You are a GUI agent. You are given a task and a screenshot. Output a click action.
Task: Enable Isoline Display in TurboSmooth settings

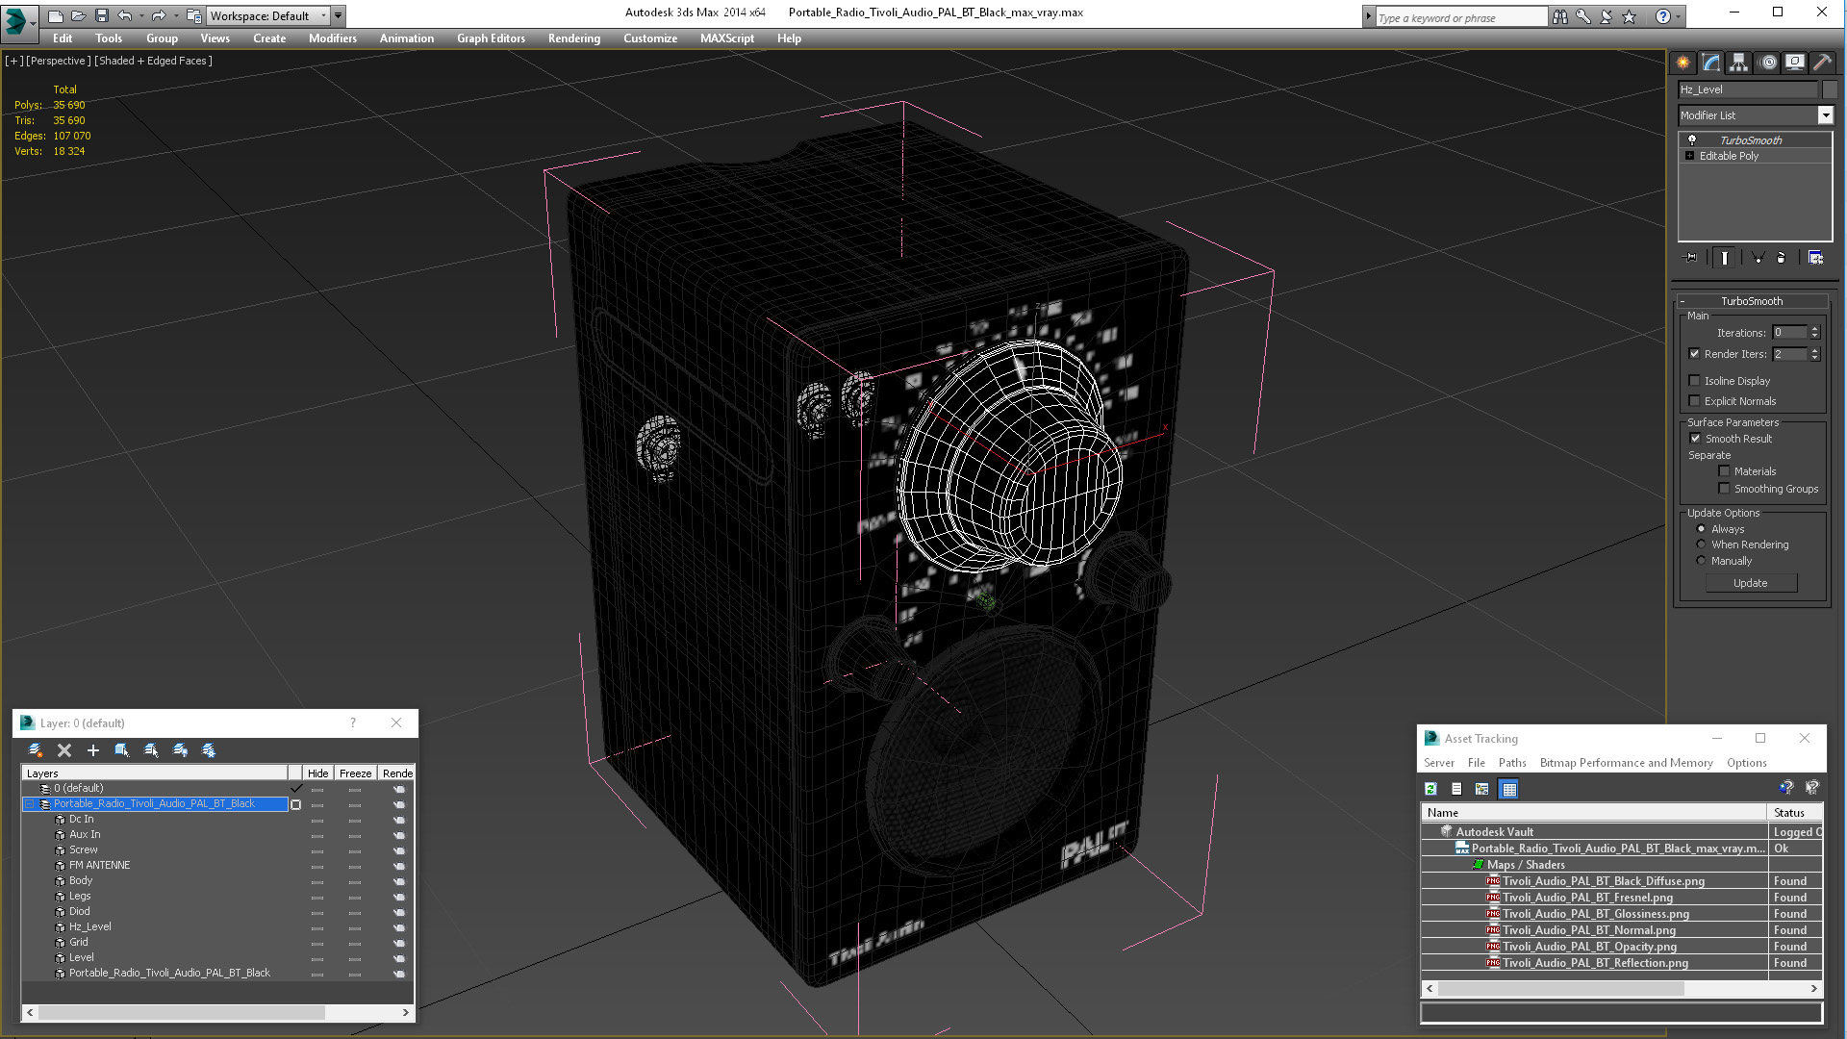coord(1697,381)
